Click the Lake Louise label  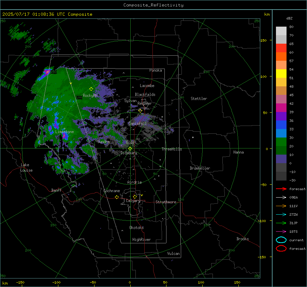pos(26,168)
